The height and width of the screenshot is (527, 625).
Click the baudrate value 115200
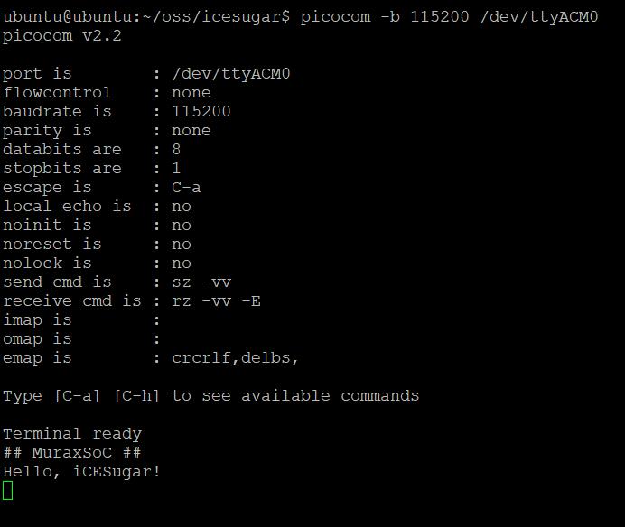tap(201, 111)
